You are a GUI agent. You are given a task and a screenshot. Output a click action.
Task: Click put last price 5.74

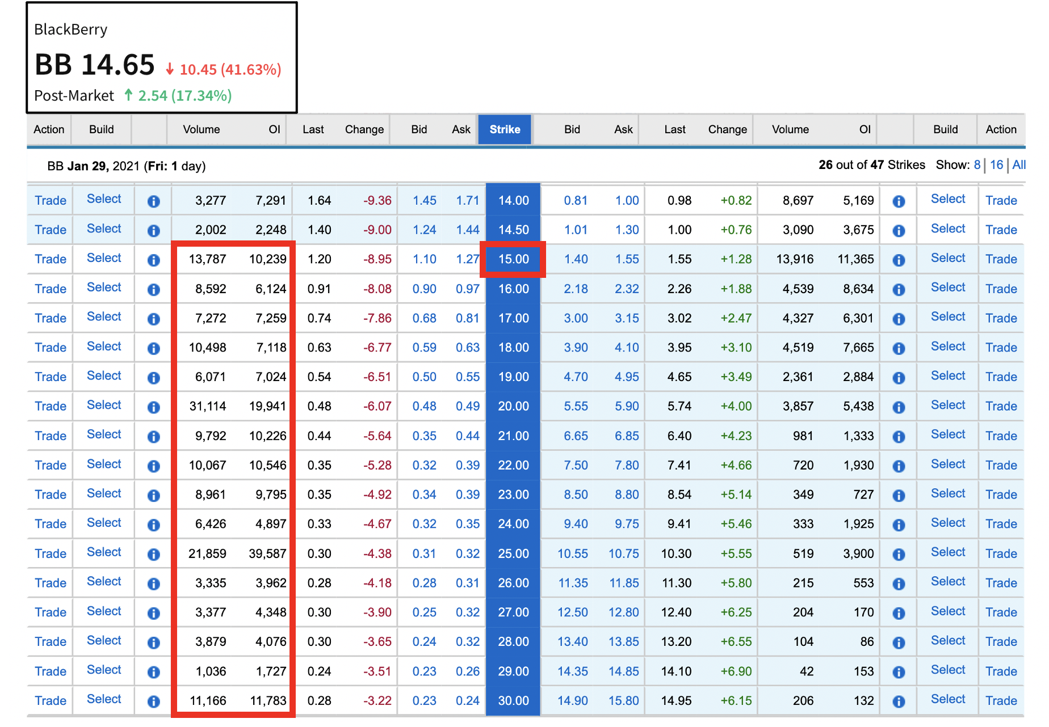679,406
